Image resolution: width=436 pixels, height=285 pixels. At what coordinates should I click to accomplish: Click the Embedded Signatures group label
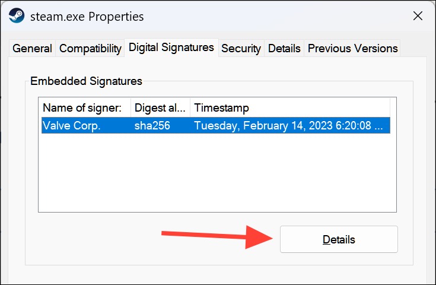click(x=86, y=81)
